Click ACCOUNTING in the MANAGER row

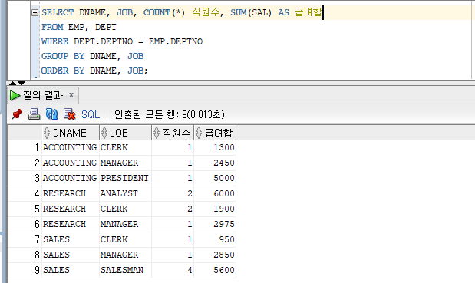tap(70, 163)
